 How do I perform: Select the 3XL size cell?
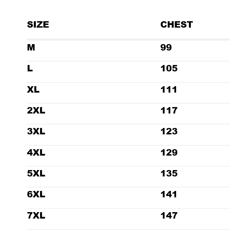(x=36, y=131)
